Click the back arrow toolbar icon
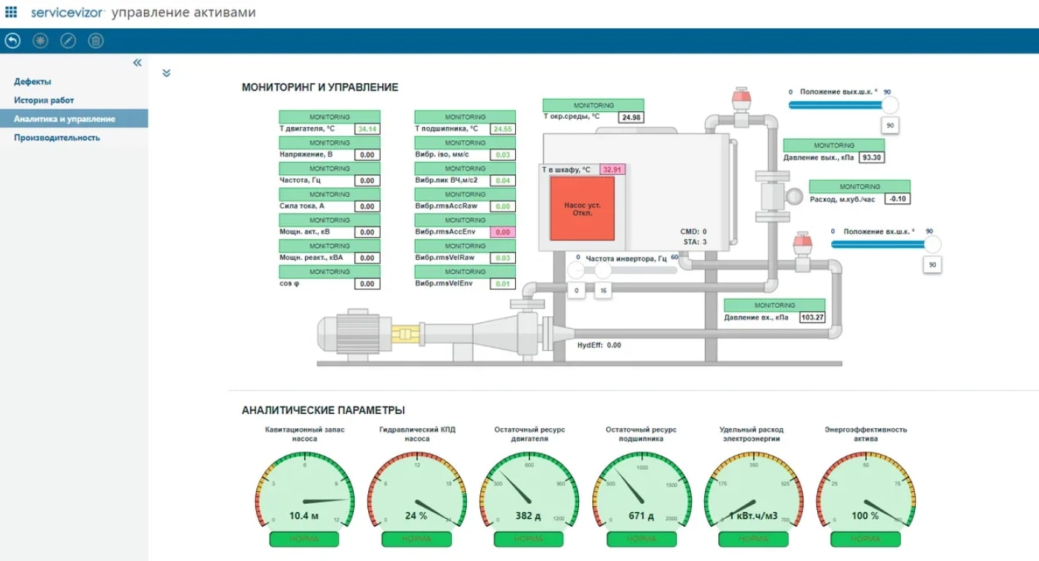Image resolution: width=1039 pixels, height=561 pixels. pyautogui.click(x=13, y=41)
